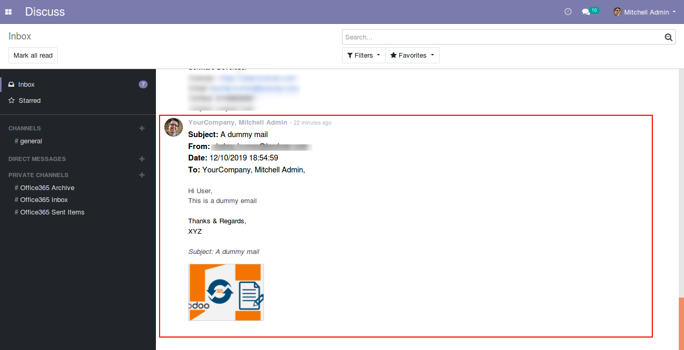Open the Favorites dropdown
The height and width of the screenshot is (350, 684).
pos(412,56)
